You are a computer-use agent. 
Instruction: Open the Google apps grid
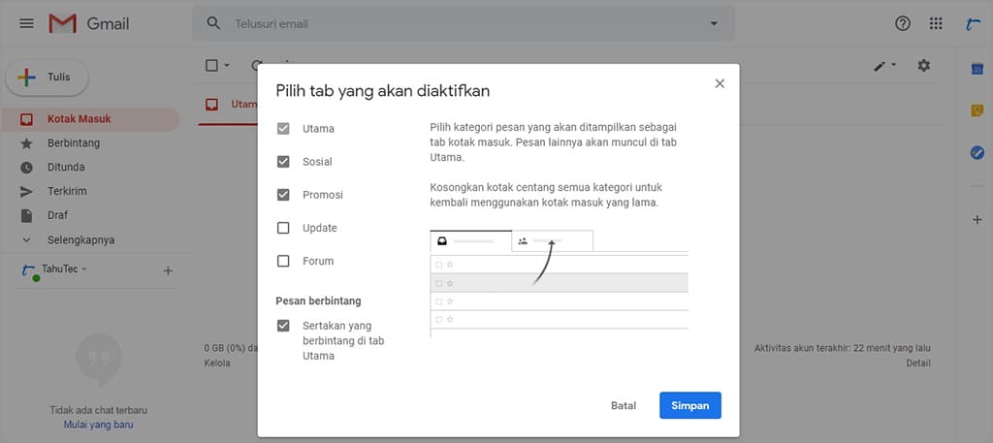pyautogui.click(x=935, y=23)
